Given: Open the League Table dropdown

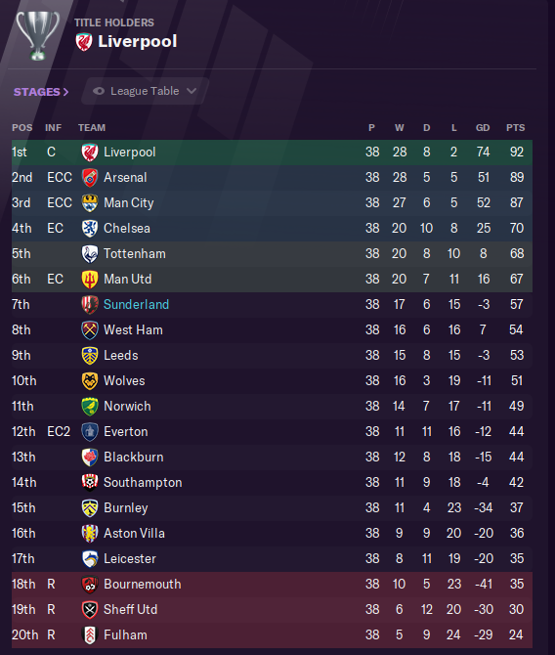Looking at the screenshot, I should (145, 91).
